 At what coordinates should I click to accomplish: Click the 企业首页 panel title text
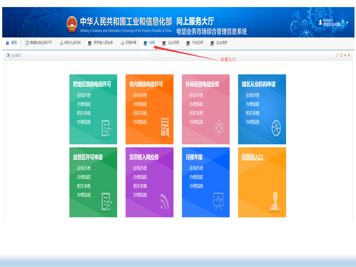pyautogui.click(x=16, y=55)
